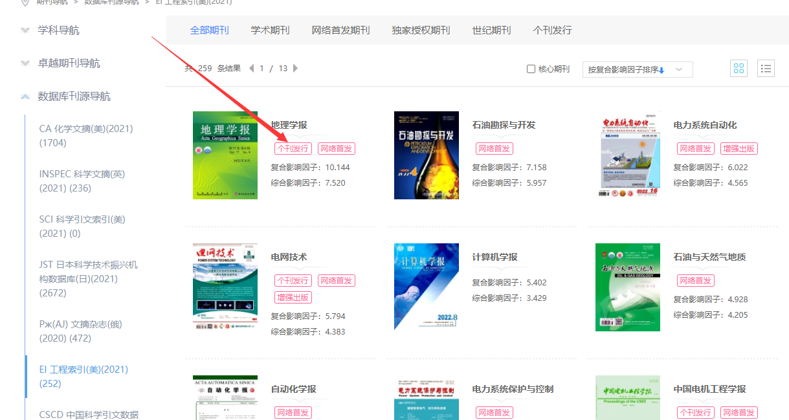Collapse 数据库刊源导航 section
789x420 pixels.
click(74, 96)
